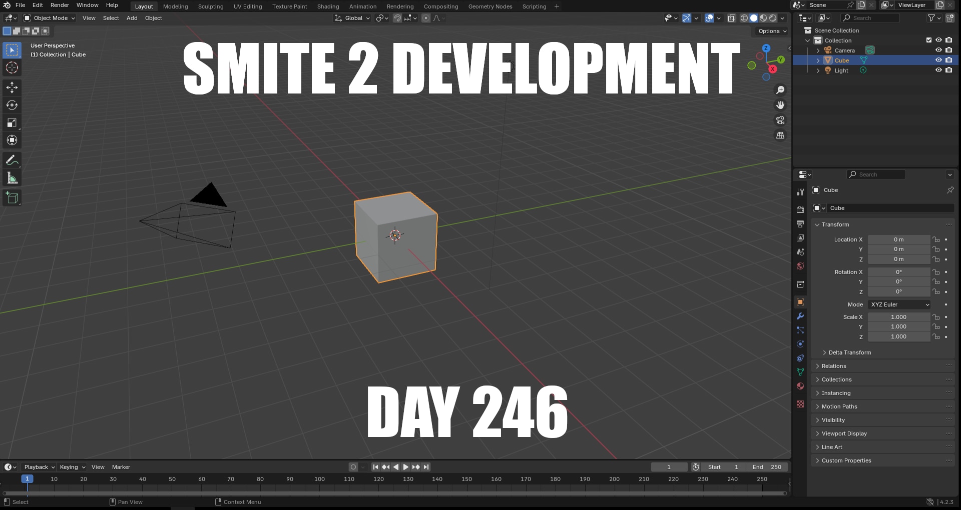Open the File menu
Screen dimensions: 961x510
tap(21, 5)
